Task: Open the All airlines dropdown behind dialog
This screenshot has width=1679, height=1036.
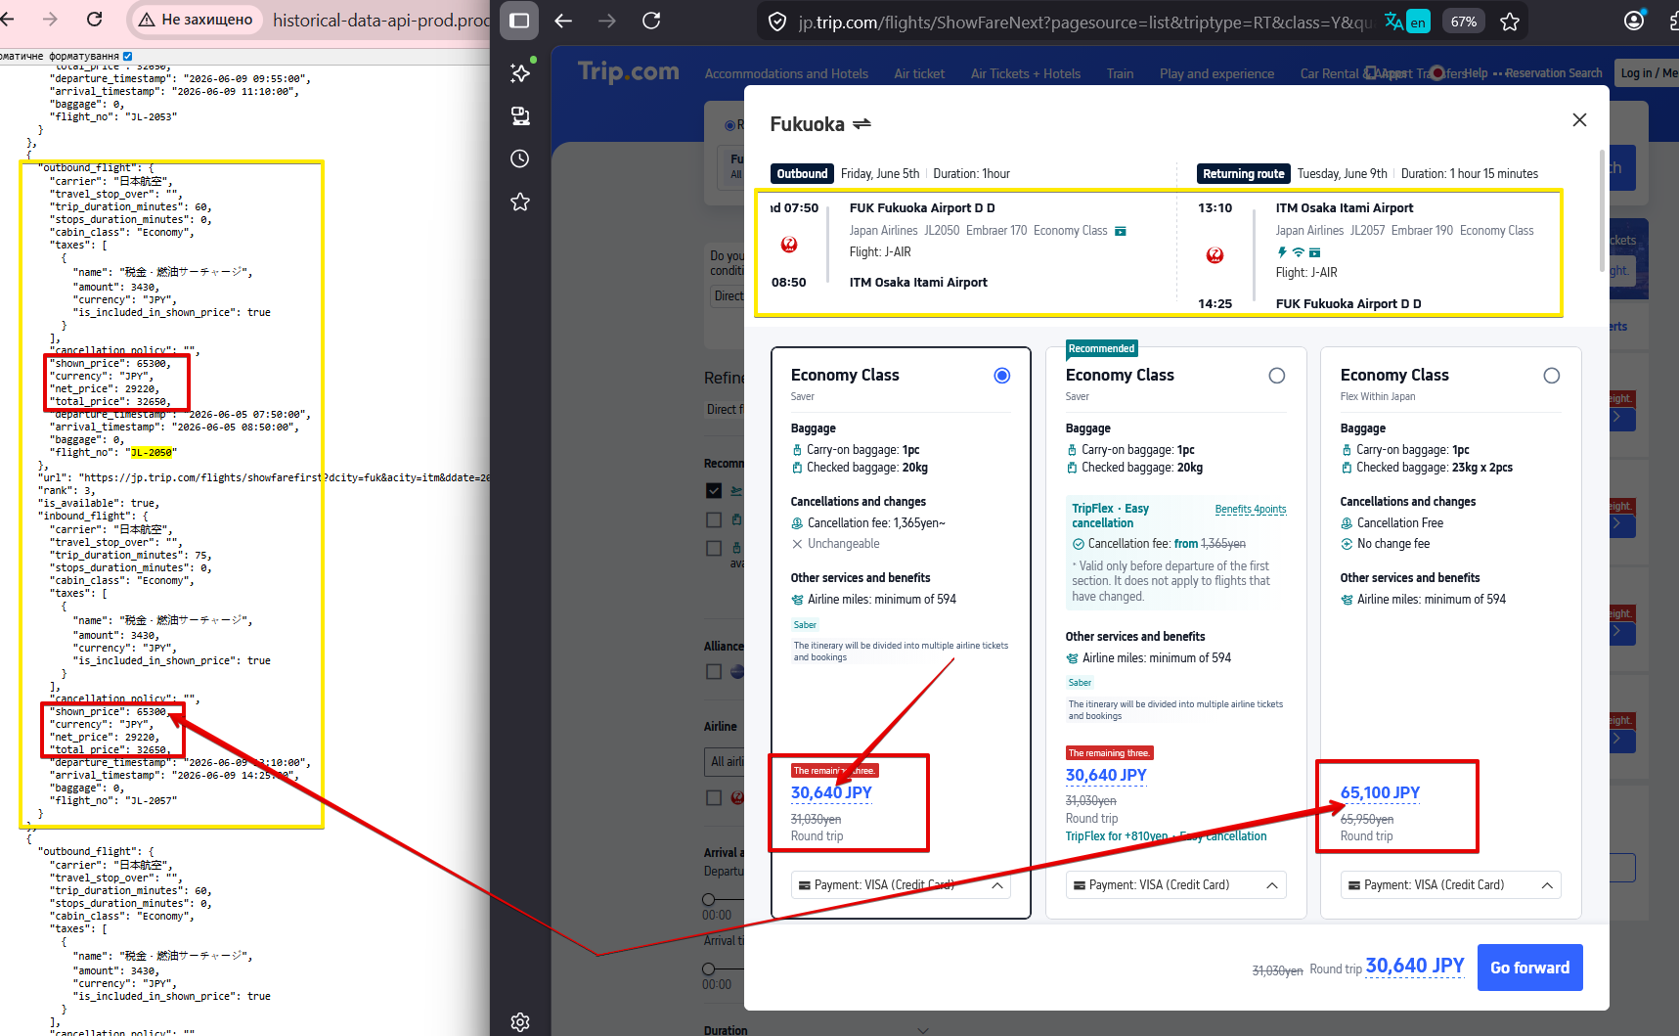Action: 725,761
